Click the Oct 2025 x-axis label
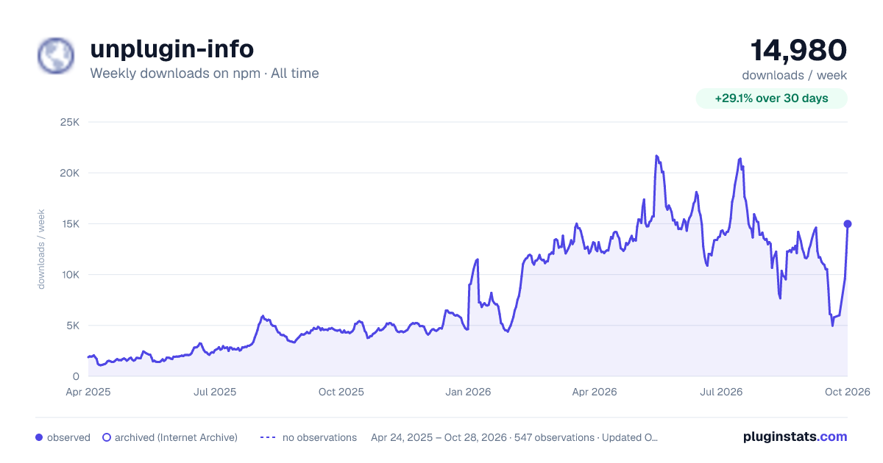883x463 pixels. click(341, 392)
